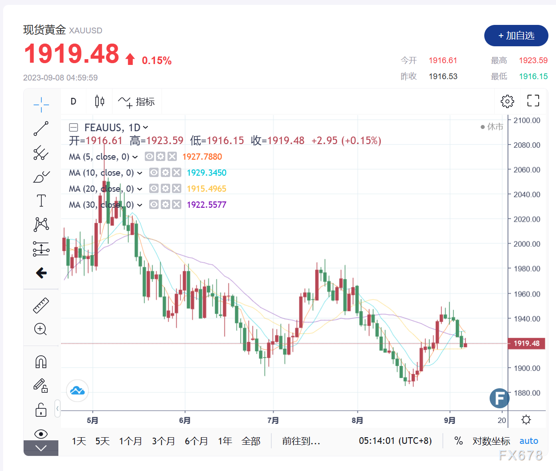Open the candlestick chart style selector
556x471 pixels.
[99, 101]
